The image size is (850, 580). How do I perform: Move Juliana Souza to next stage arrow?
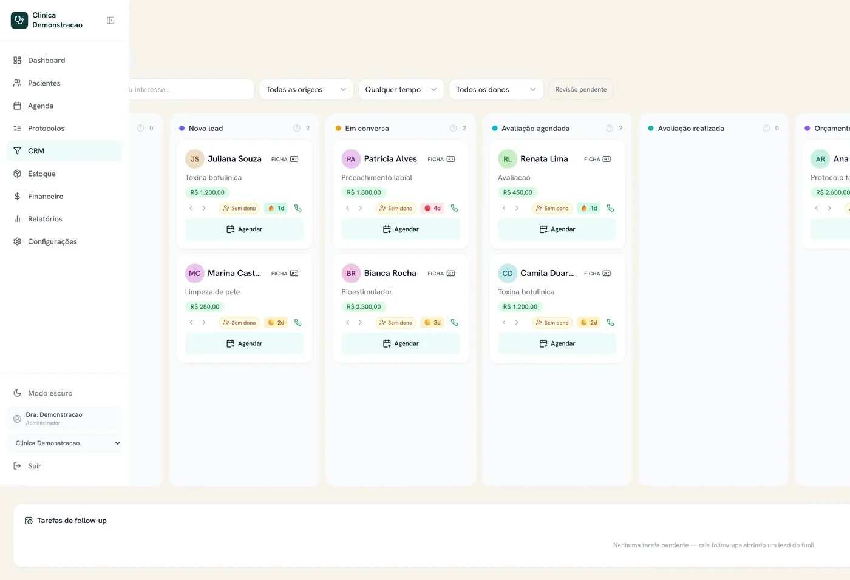(204, 208)
